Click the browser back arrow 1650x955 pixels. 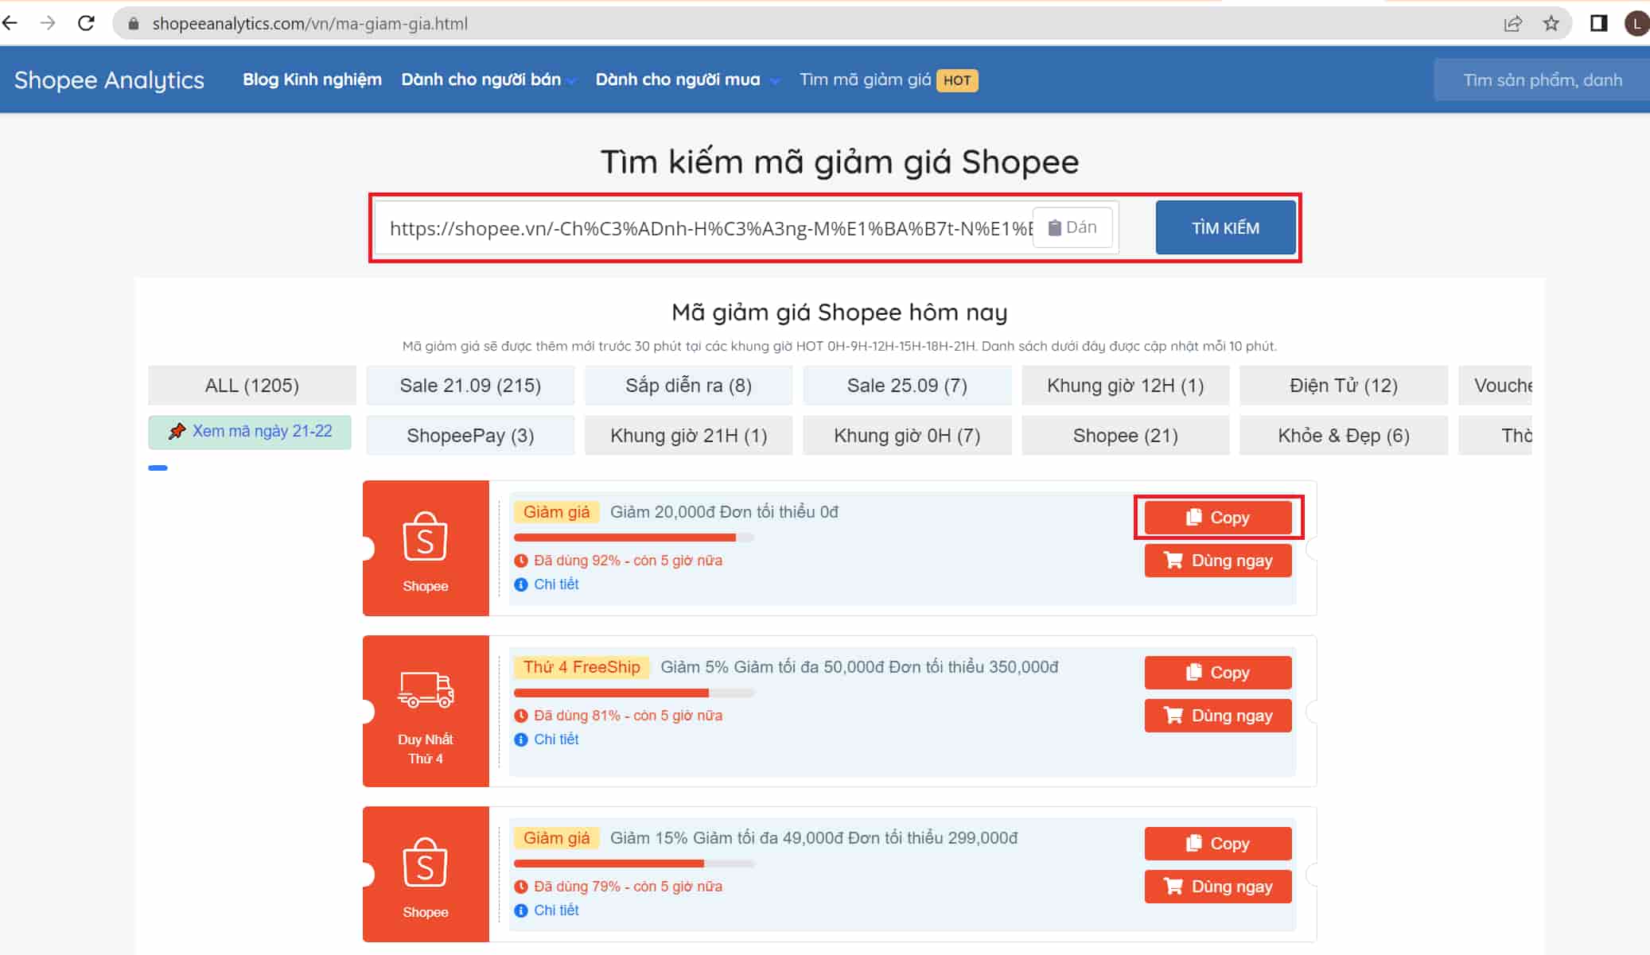10,23
